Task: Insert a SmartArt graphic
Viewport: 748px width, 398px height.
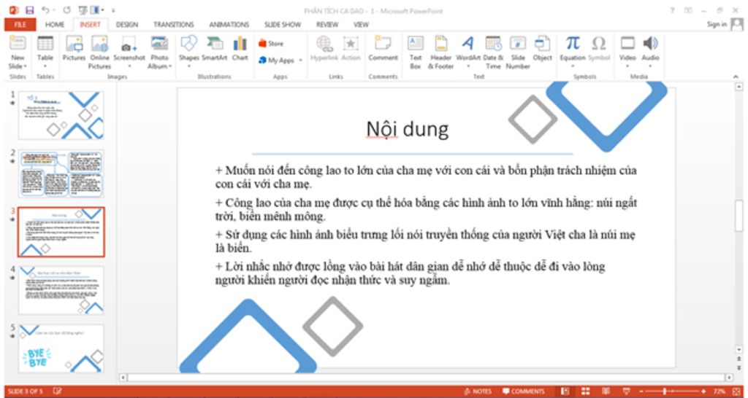Action: 215,49
